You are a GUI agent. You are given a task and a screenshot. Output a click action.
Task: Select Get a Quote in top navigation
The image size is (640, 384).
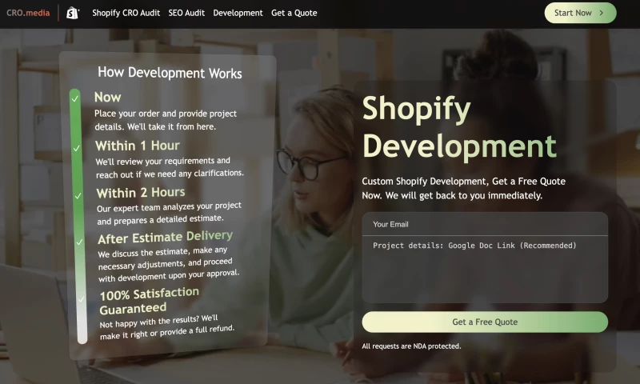(x=294, y=13)
